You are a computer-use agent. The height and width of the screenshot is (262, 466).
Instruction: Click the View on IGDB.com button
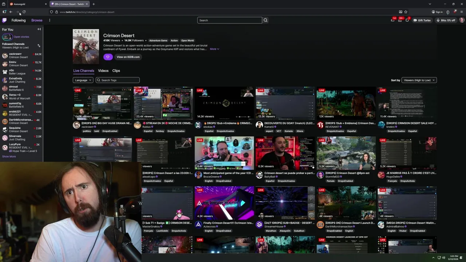pyautogui.click(x=128, y=57)
